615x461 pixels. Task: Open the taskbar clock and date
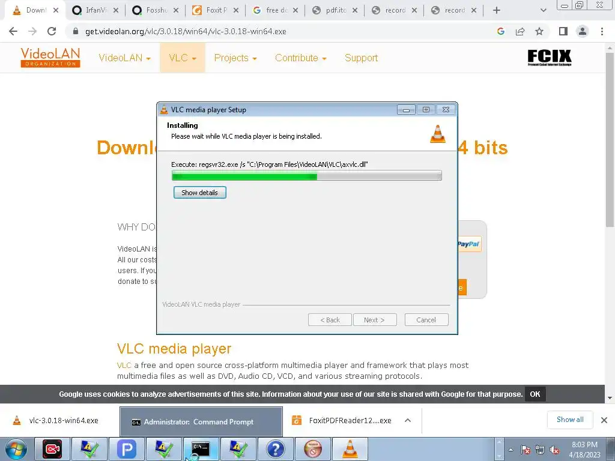click(584, 450)
